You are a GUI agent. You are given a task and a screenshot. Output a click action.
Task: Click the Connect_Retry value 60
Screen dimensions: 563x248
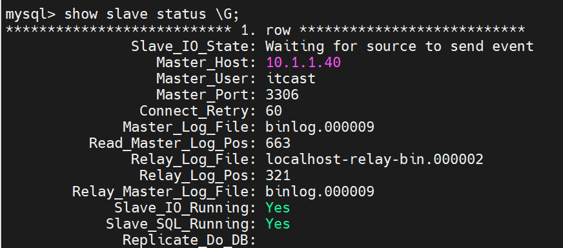[x=274, y=111]
